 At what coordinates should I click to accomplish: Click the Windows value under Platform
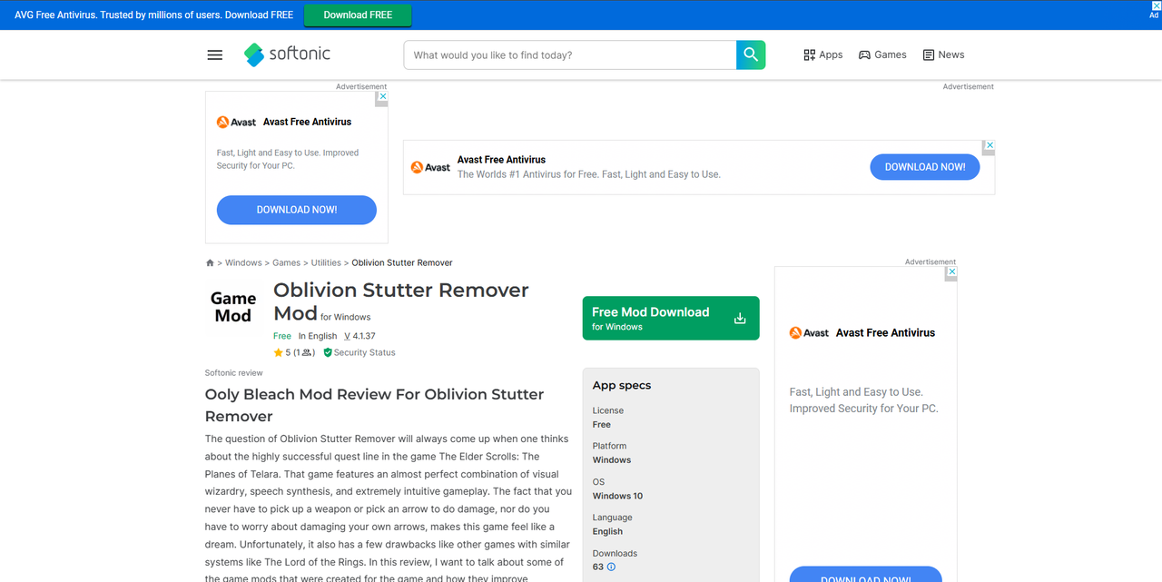[x=612, y=459]
